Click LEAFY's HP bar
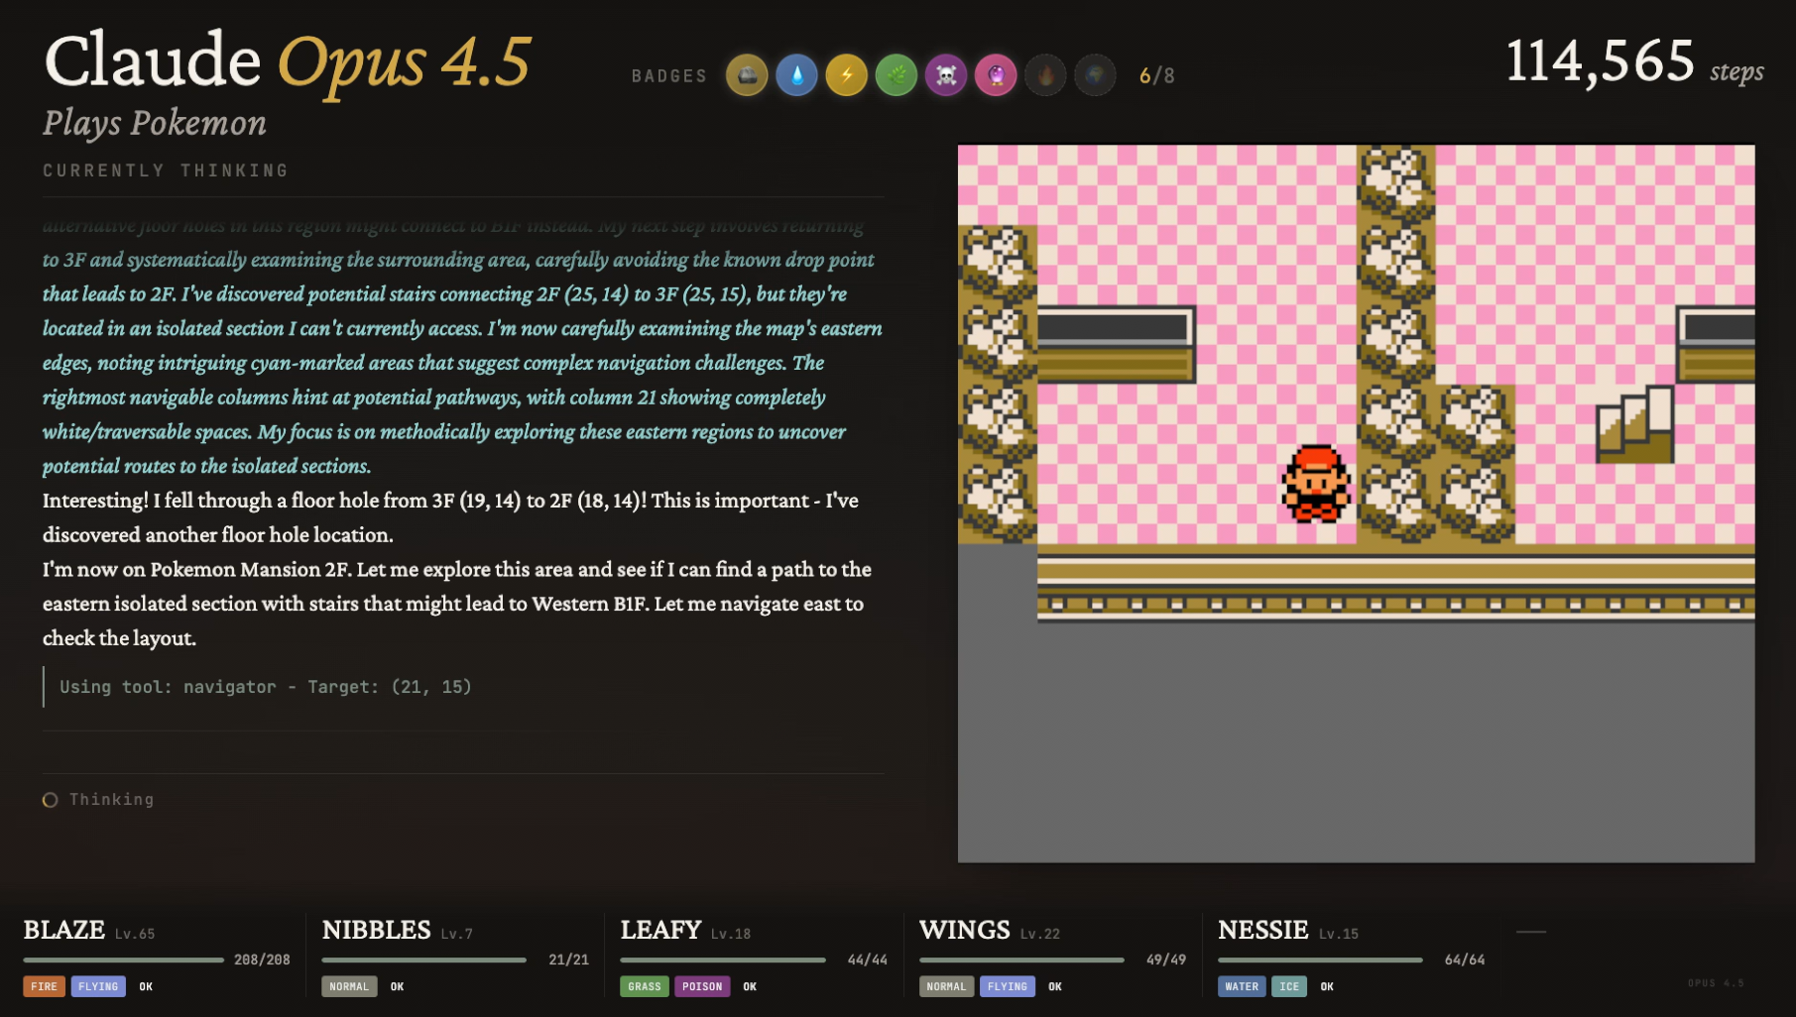The image size is (1796, 1017). [x=723, y=960]
